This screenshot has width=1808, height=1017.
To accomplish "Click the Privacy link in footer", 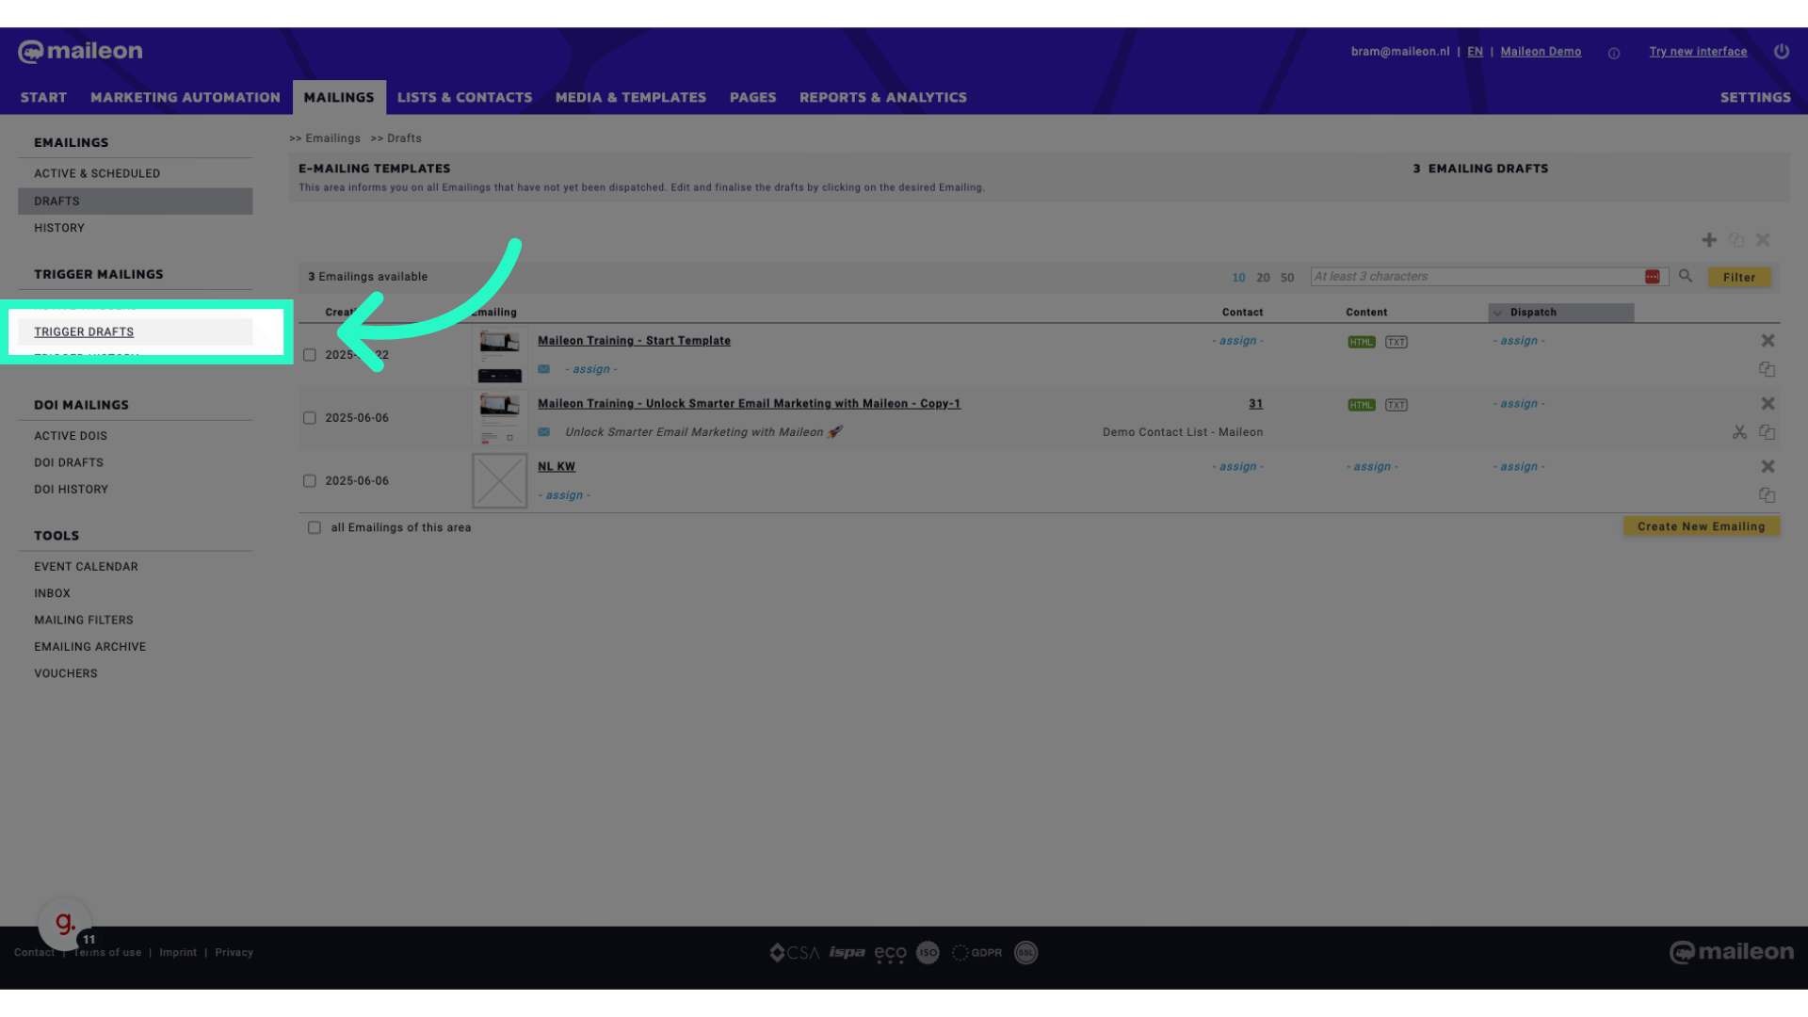I will pyautogui.click(x=234, y=953).
